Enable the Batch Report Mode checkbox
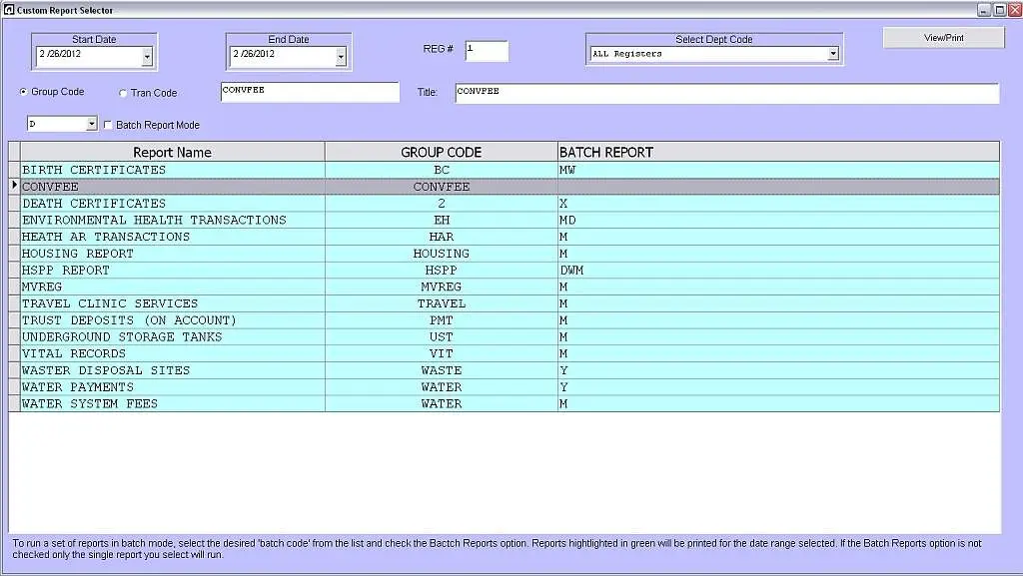 click(108, 125)
